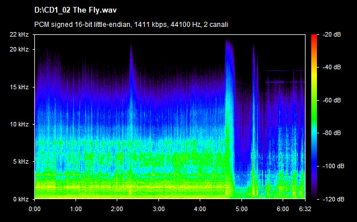Viewport: 357px width, 222px height.
Task: Select the 20 kHz frequency axis label
Action: click(19, 49)
